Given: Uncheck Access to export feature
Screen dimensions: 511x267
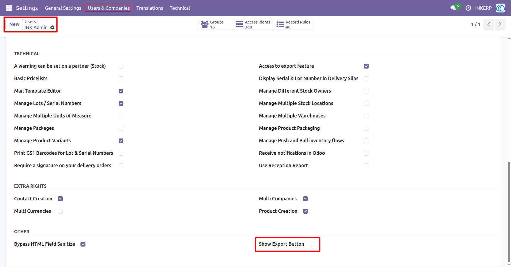Looking at the screenshot, I should [x=366, y=66].
